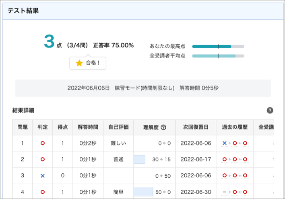Viewport: 285px width, 199px height.
Task: Click the help icon above results table
Action: click(270, 111)
